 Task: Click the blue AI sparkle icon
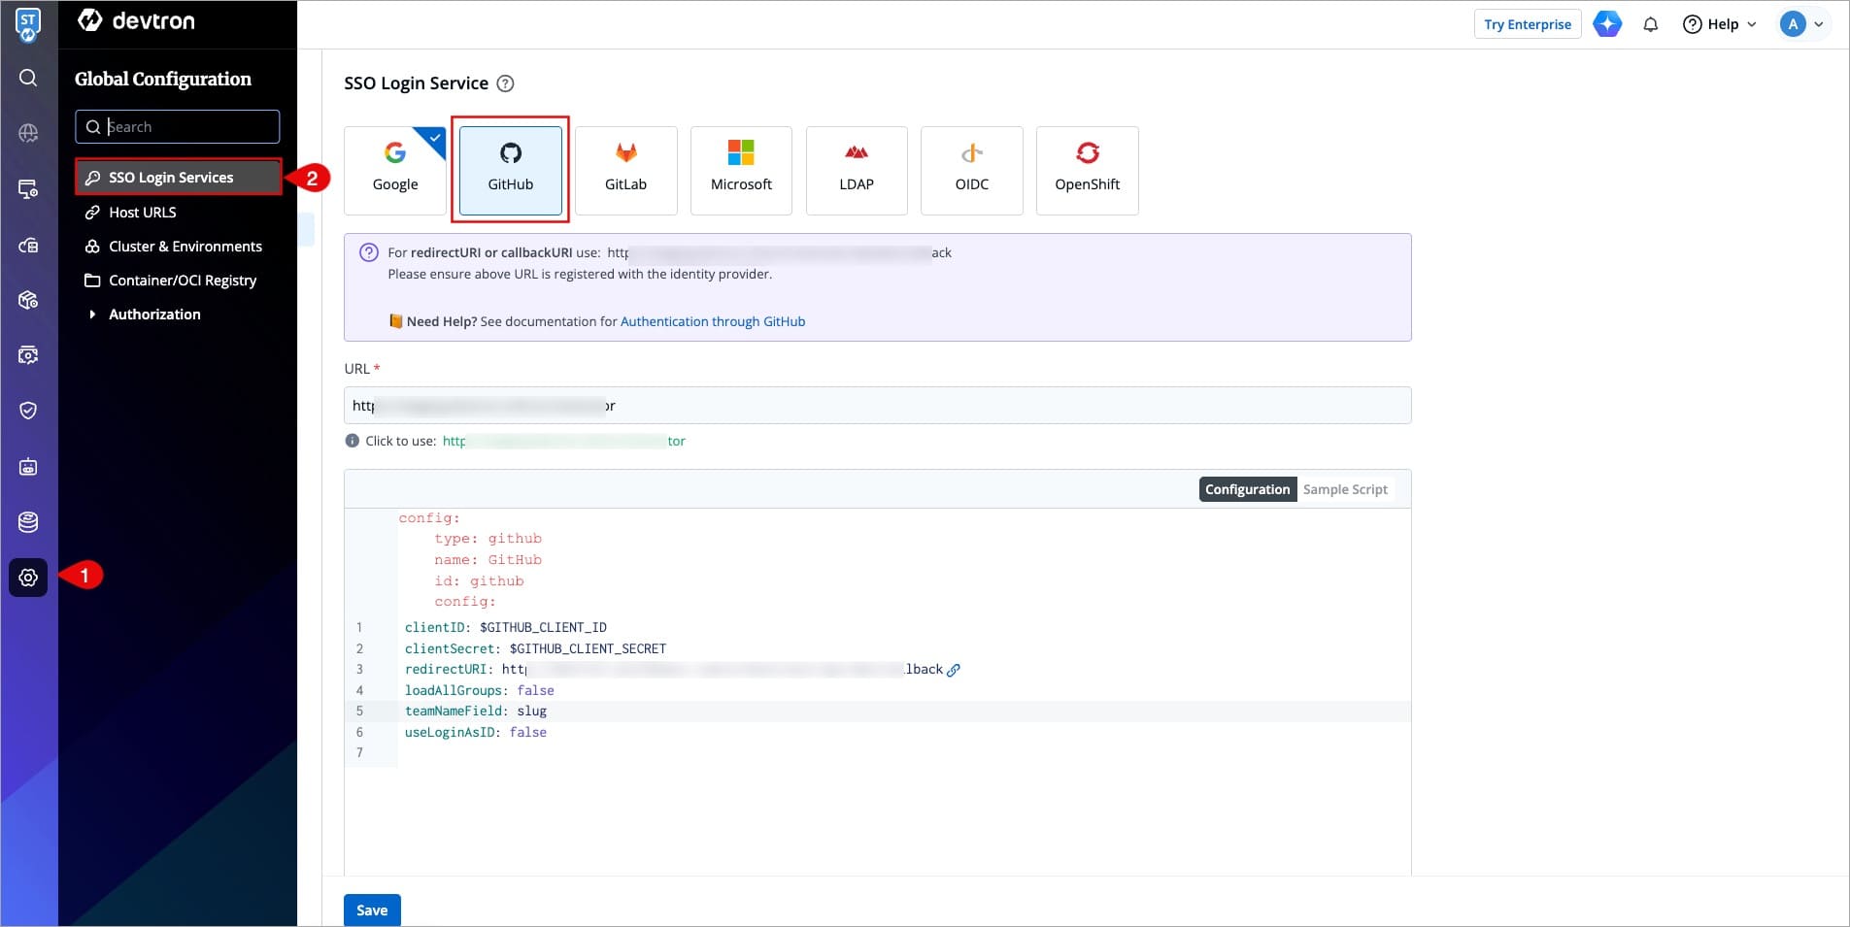[x=1607, y=24]
